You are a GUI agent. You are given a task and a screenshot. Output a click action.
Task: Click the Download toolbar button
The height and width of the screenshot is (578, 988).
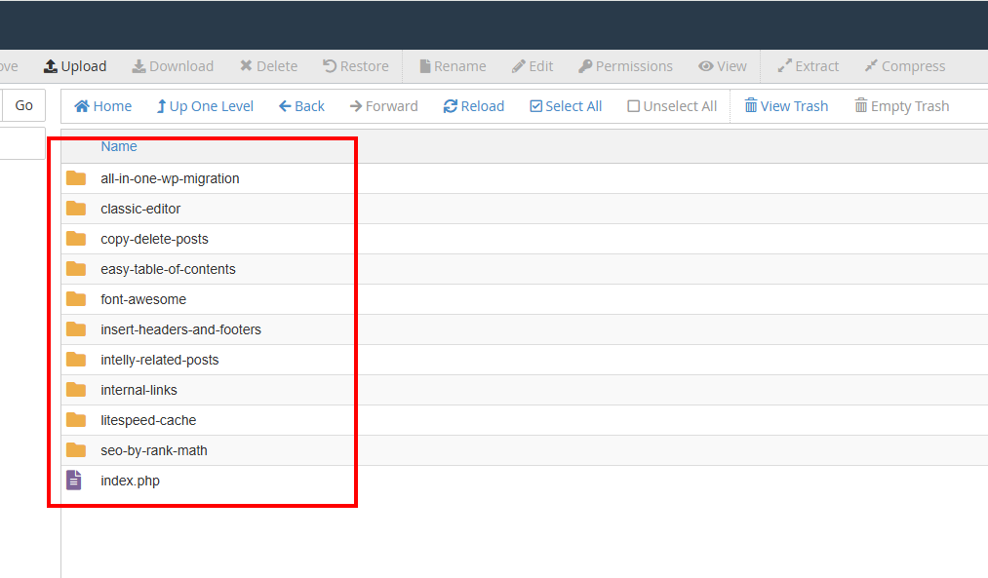(x=173, y=66)
